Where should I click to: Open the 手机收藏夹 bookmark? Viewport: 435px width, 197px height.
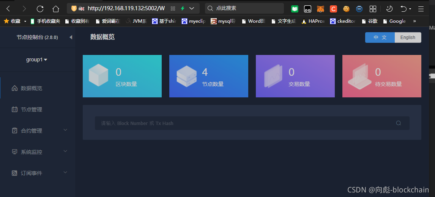pyautogui.click(x=46, y=21)
